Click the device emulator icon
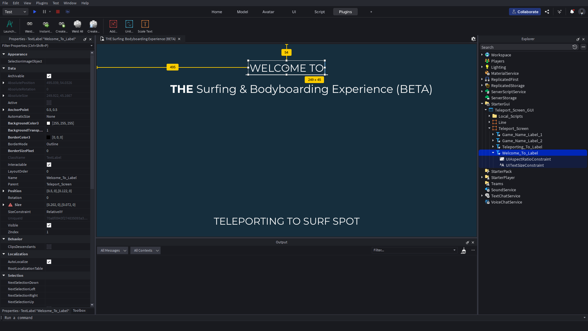 (x=68, y=12)
